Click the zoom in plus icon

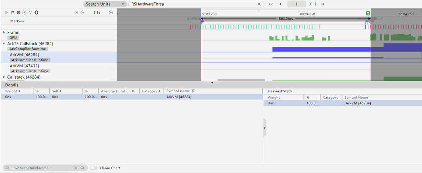[111, 12]
